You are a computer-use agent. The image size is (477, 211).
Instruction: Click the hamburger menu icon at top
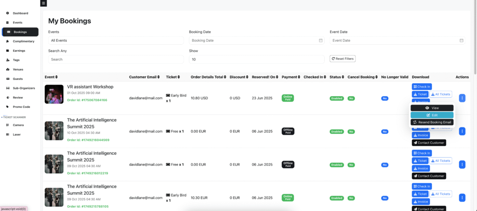43,3
